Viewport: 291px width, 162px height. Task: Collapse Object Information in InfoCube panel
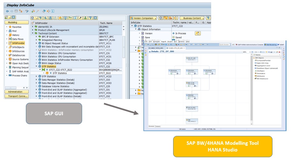[136, 29]
